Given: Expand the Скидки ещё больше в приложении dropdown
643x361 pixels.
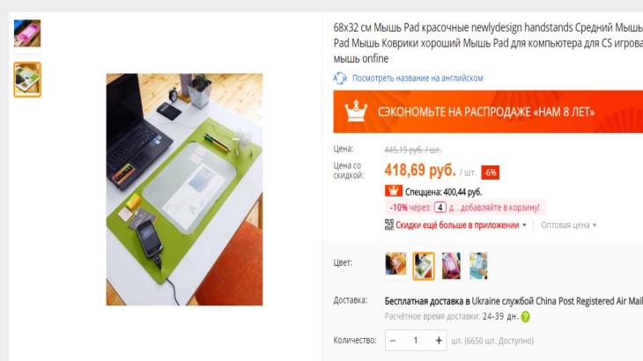Looking at the screenshot, I should click(x=461, y=225).
